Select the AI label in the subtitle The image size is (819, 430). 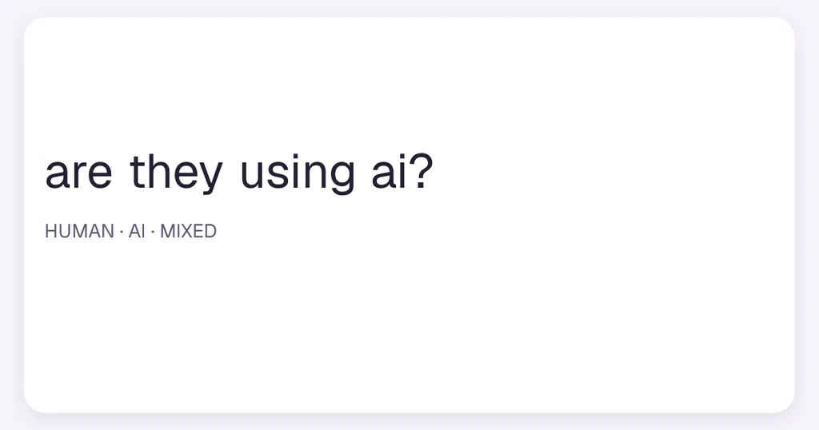coord(137,231)
